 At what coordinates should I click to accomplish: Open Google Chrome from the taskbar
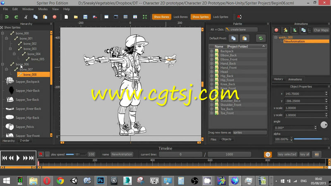[x=60, y=181]
